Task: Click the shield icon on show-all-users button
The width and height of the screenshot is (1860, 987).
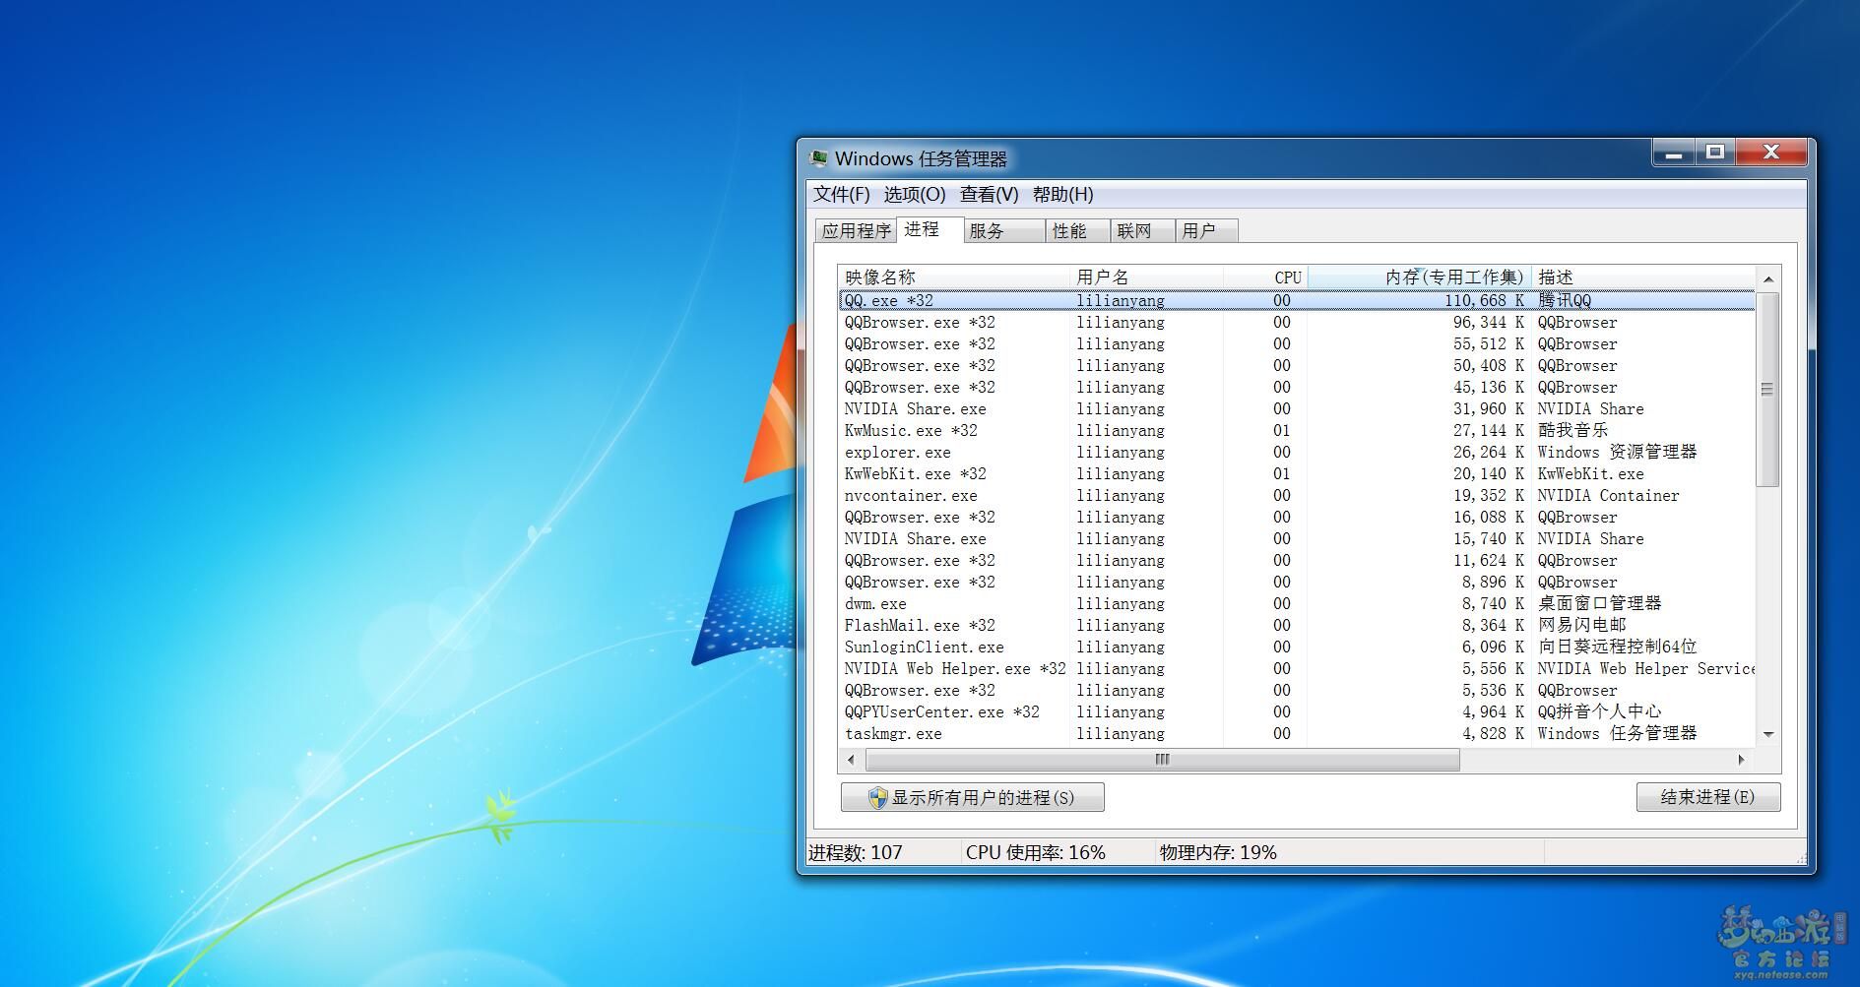Action: pyautogui.click(x=877, y=797)
